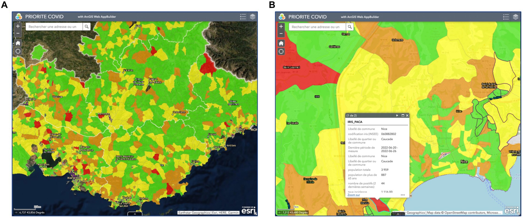This screenshot has width=523, height=218.
Task: Click Colomars label on panel B map
Action: [x=397, y=40]
